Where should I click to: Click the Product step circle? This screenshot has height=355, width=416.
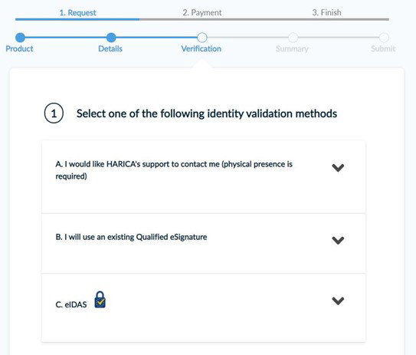(x=20, y=38)
